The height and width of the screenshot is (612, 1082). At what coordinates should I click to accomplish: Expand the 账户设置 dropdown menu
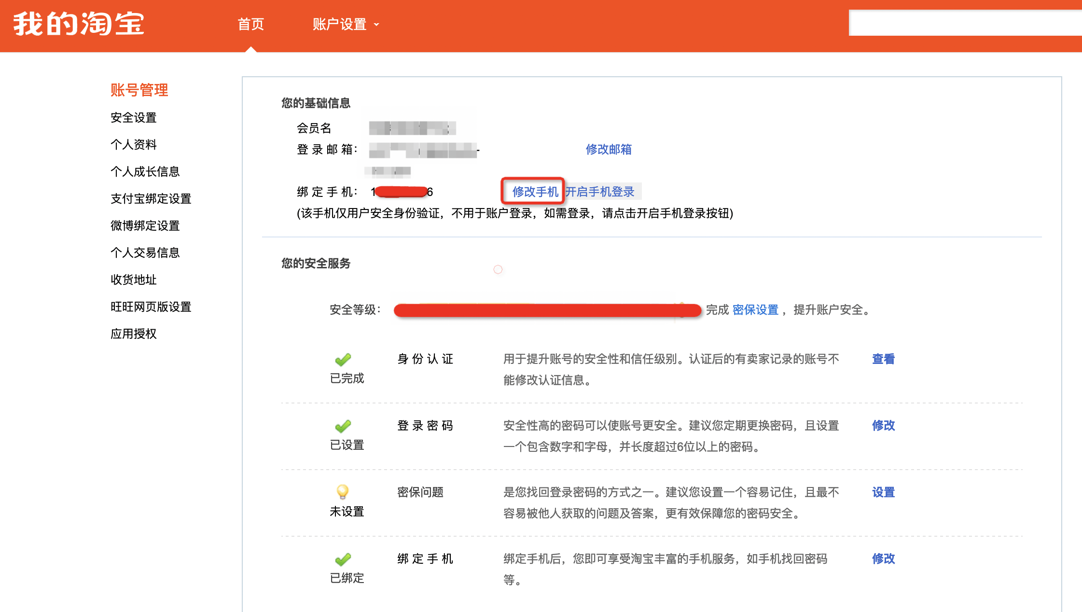[x=346, y=24]
